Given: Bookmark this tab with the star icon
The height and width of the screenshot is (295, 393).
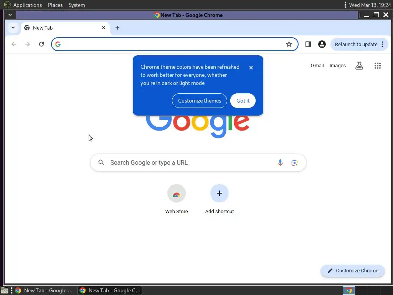Looking at the screenshot, I should [289, 44].
